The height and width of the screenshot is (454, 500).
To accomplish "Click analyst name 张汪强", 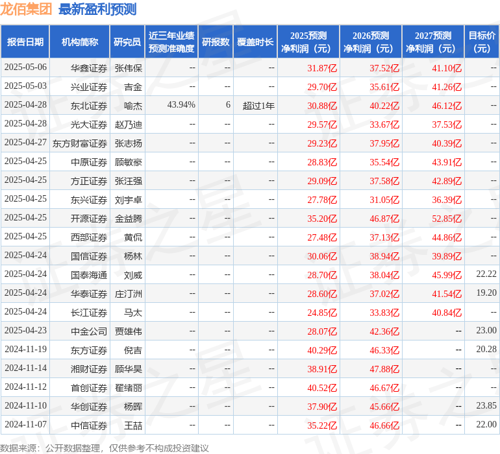I will pos(128,181).
